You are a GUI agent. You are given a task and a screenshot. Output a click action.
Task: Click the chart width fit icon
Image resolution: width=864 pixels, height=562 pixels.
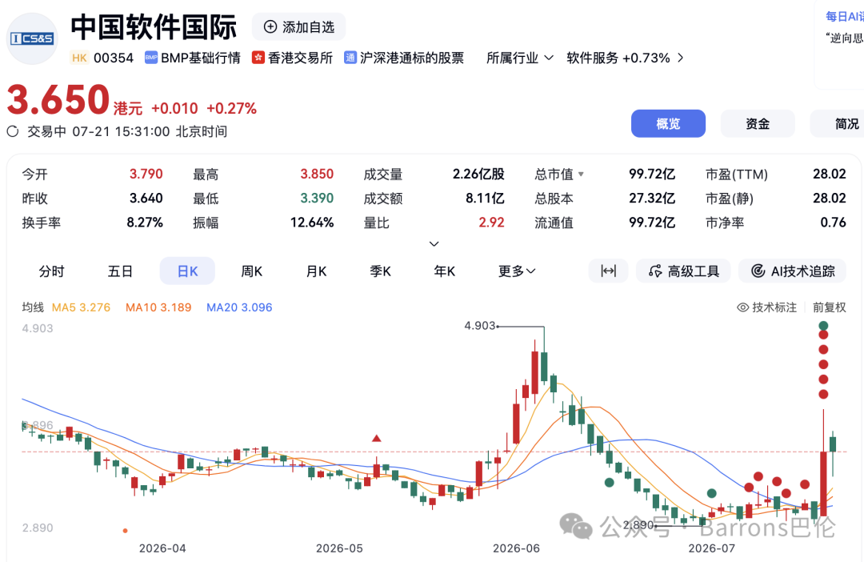[x=608, y=271]
